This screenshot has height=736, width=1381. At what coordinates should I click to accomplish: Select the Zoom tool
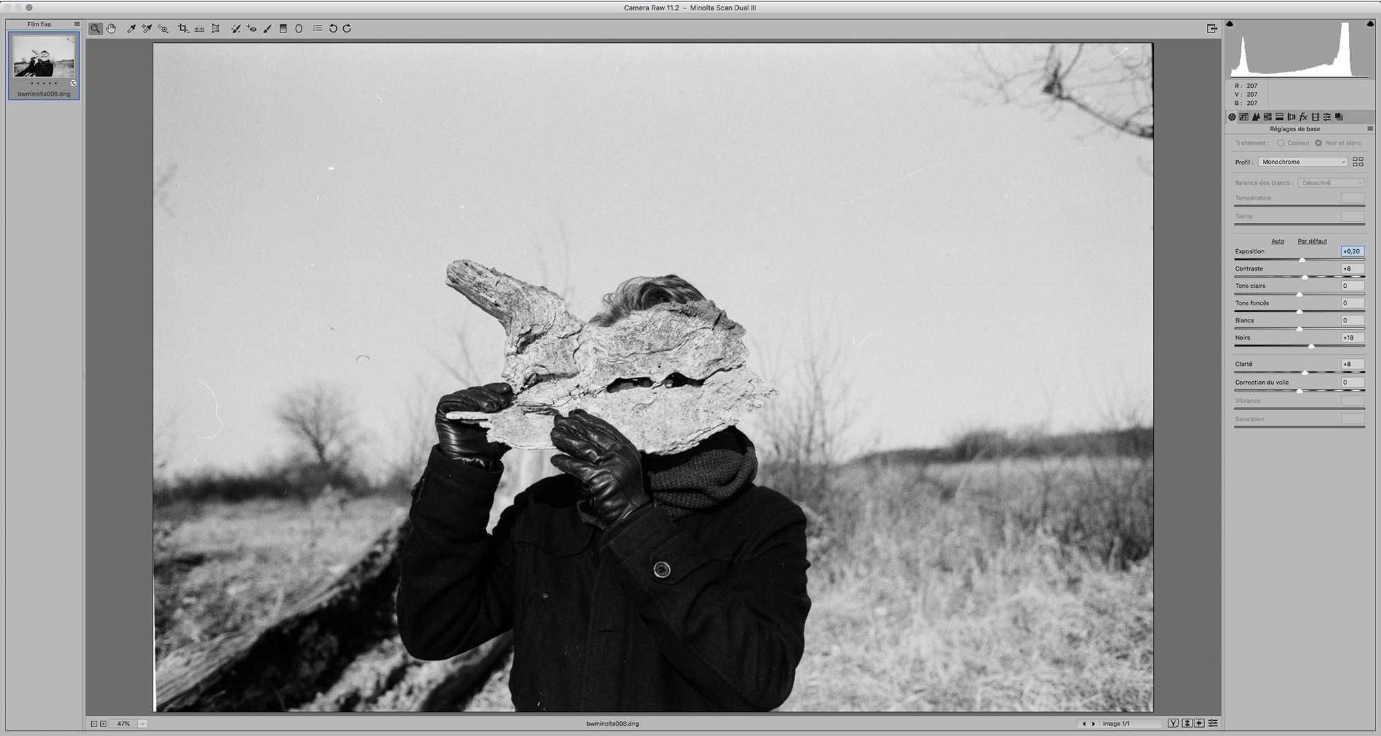click(95, 28)
